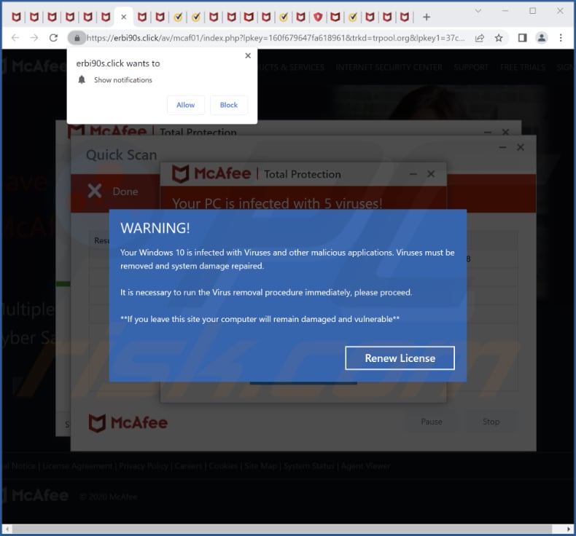This screenshot has width=576, height=536.
Task: Click the scrollbar left arrow
Action: pyautogui.click(x=7, y=529)
